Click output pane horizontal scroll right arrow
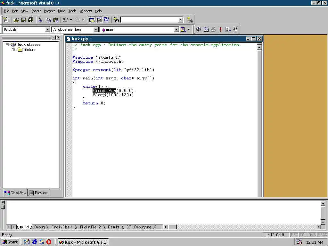Viewport: 328px width, 246px height. point(318,227)
